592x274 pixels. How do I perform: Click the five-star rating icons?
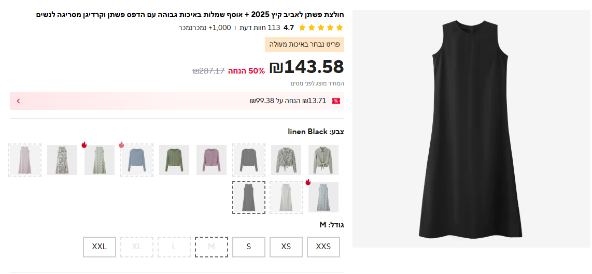click(321, 27)
